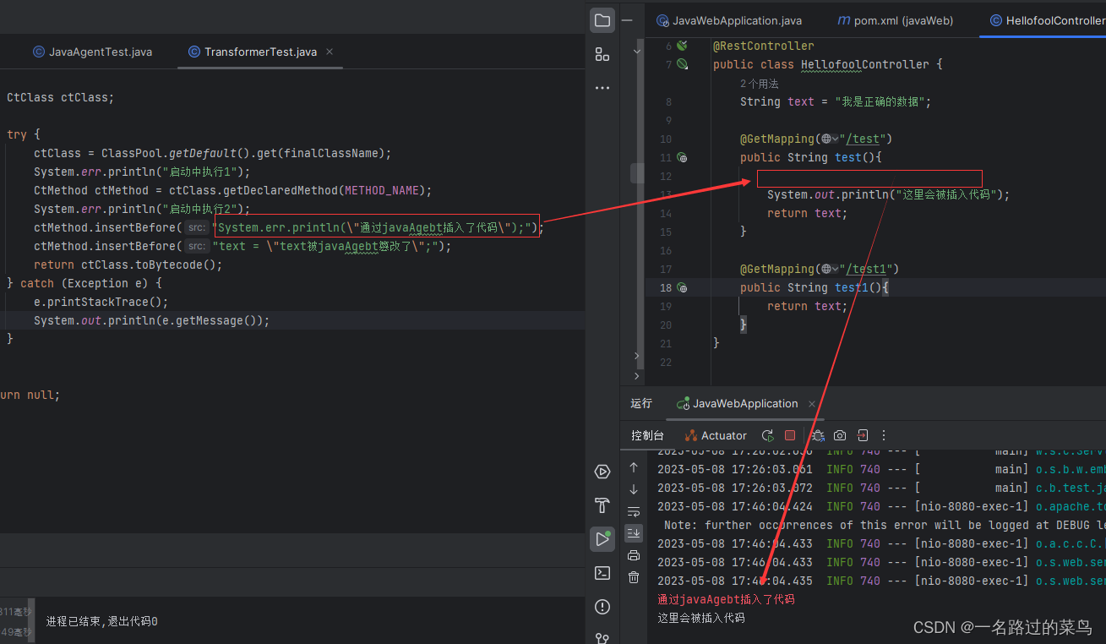1106x644 pixels.
Task: Switch to the 控制台 console tab
Action: click(647, 435)
